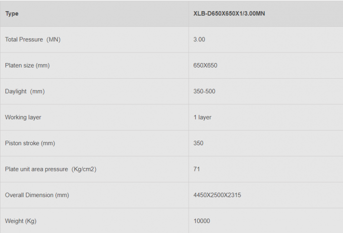Viewport: 343px width, 233px height.
Task: Click the "Platen size (mm)" label
Action: coord(27,66)
